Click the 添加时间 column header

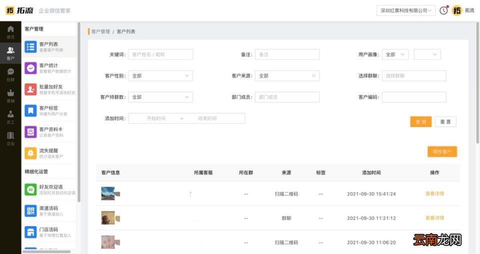click(x=371, y=172)
